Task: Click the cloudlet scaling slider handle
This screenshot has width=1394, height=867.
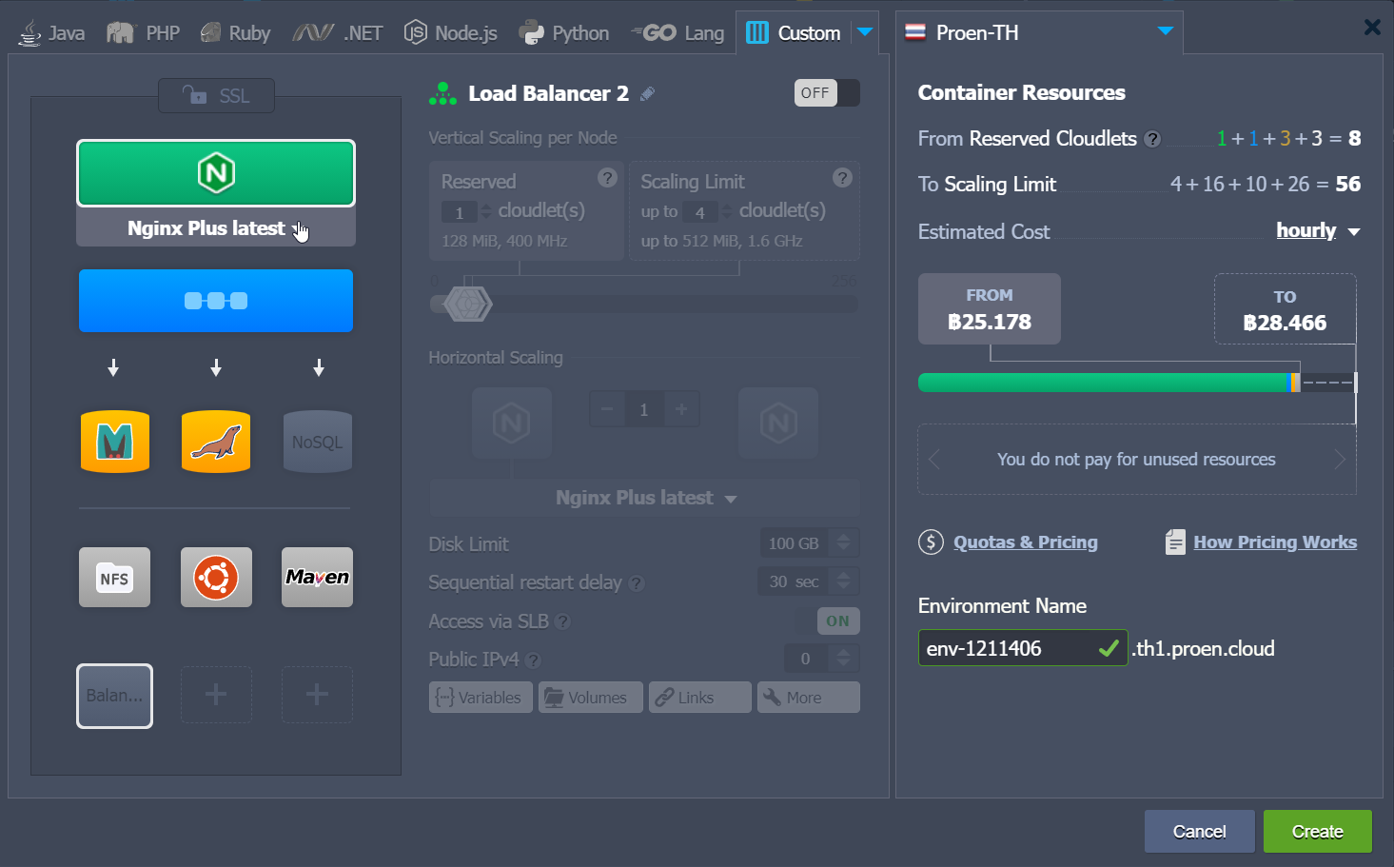Action: coord(467,304)
